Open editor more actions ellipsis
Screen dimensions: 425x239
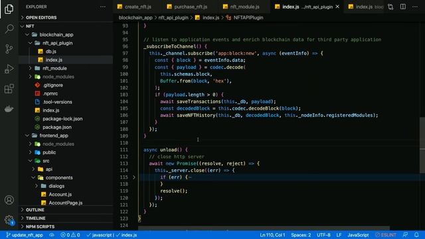point(415,7)
